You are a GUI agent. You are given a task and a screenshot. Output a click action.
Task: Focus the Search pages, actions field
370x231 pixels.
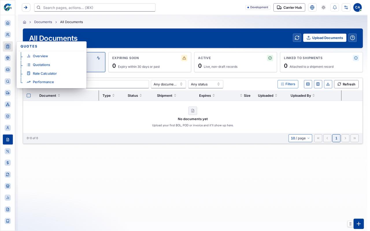click(x=95, y=8)
